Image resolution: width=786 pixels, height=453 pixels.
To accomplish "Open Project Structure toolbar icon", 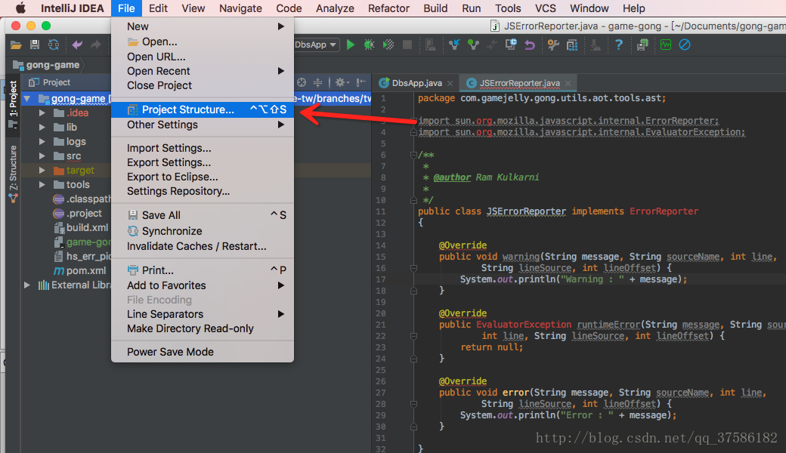I will (572, 45).
